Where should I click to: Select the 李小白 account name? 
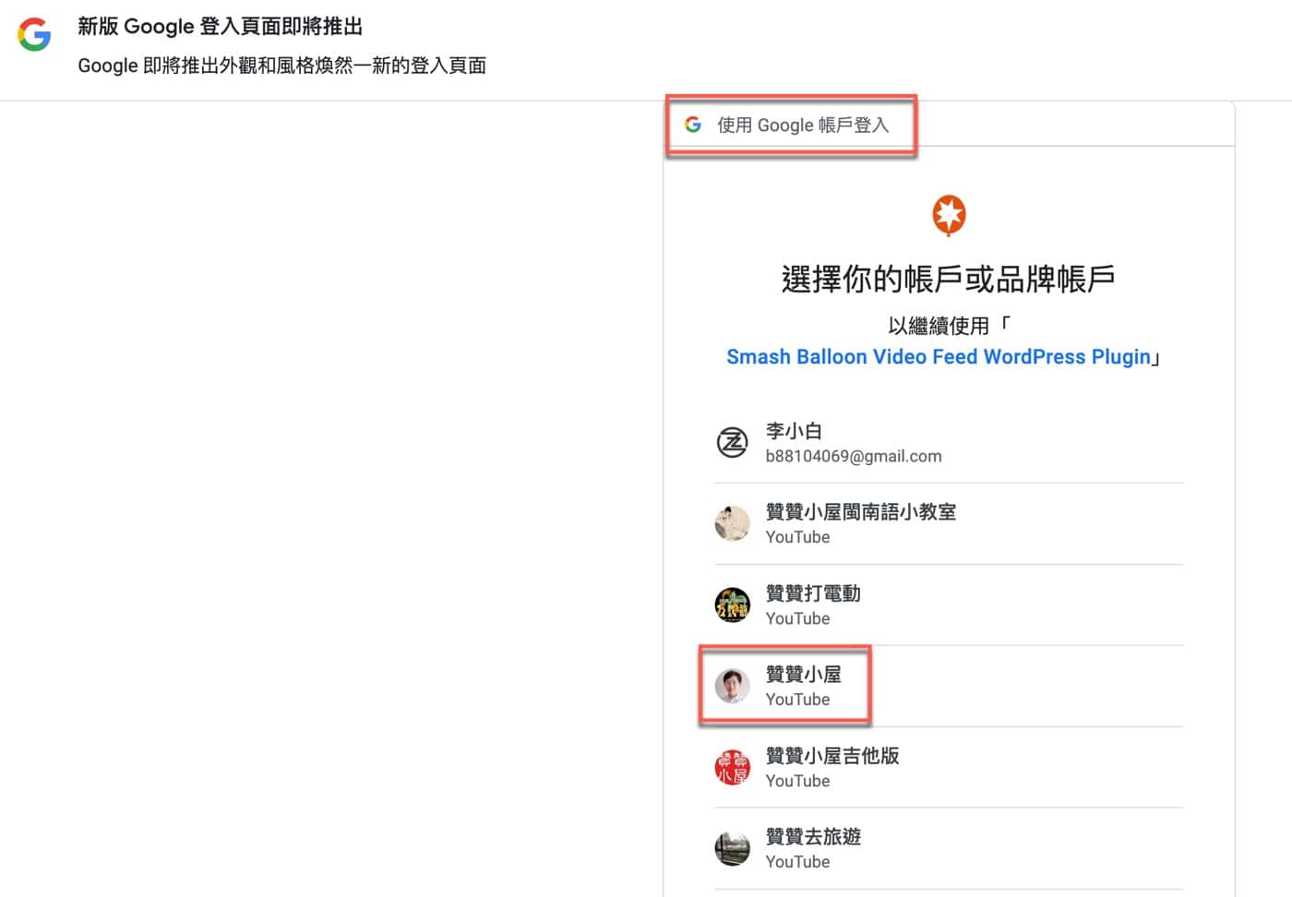pyautogui.click(x=794, y=430)
